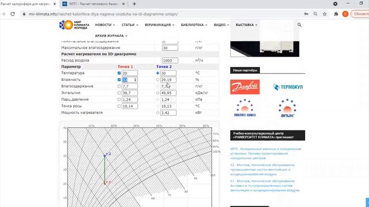Image resolution: width=369 pixels, height=207 pixels.
Task: Click the Парц.давление Точка 1 input field
Action: (130, 99)
